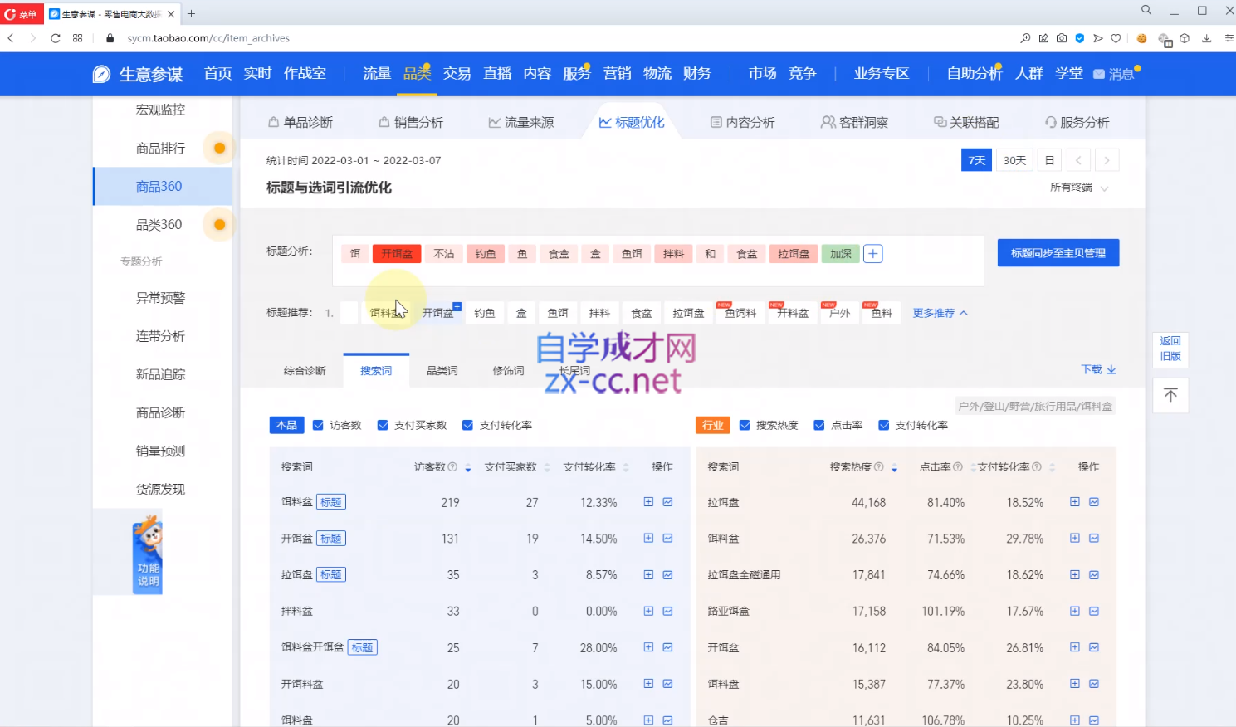Open 商品排行 in the sidebar
Viewport: 1236px width, 727px height.
pyautogui.click(x=160, y=148)
